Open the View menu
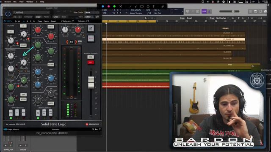Screen dimensions: 271x152 (x=22, y=2)
